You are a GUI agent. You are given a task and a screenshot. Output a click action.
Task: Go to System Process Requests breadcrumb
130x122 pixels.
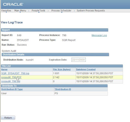91,11
